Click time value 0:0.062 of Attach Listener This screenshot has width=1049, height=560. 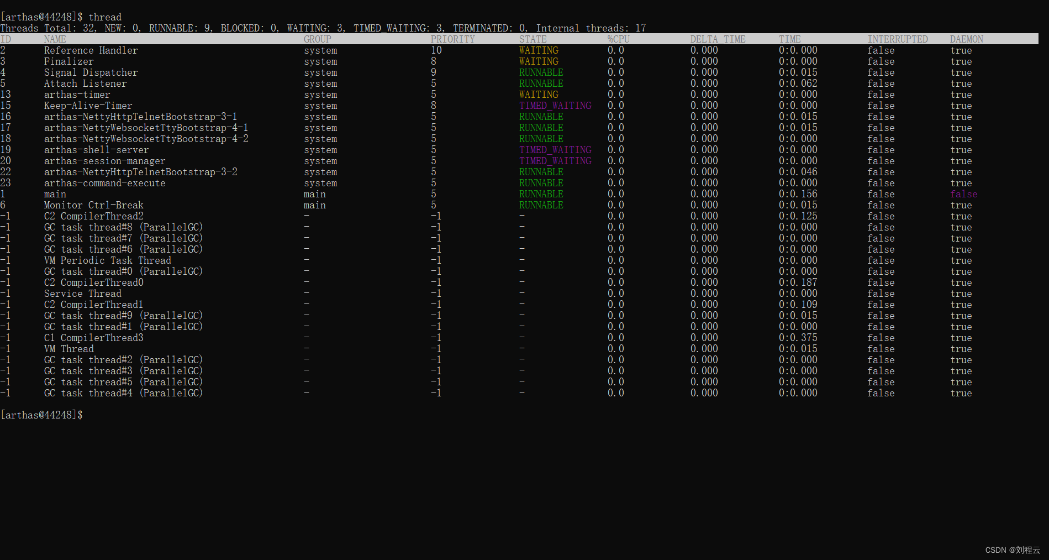(798, 83)
